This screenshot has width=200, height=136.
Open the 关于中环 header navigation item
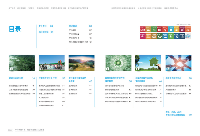(x=12, y=8)
